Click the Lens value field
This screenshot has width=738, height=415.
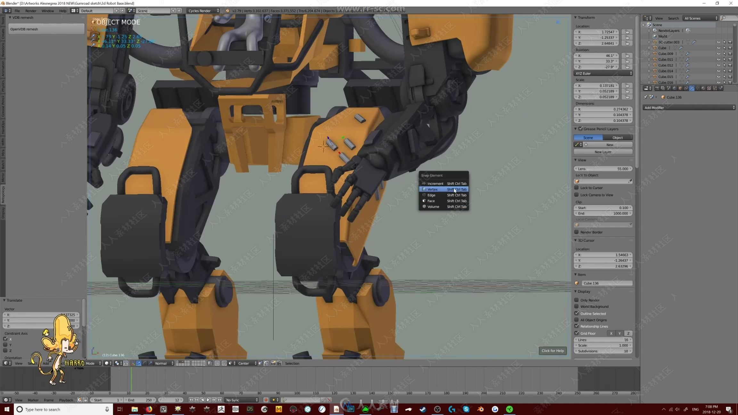(603, 169)
